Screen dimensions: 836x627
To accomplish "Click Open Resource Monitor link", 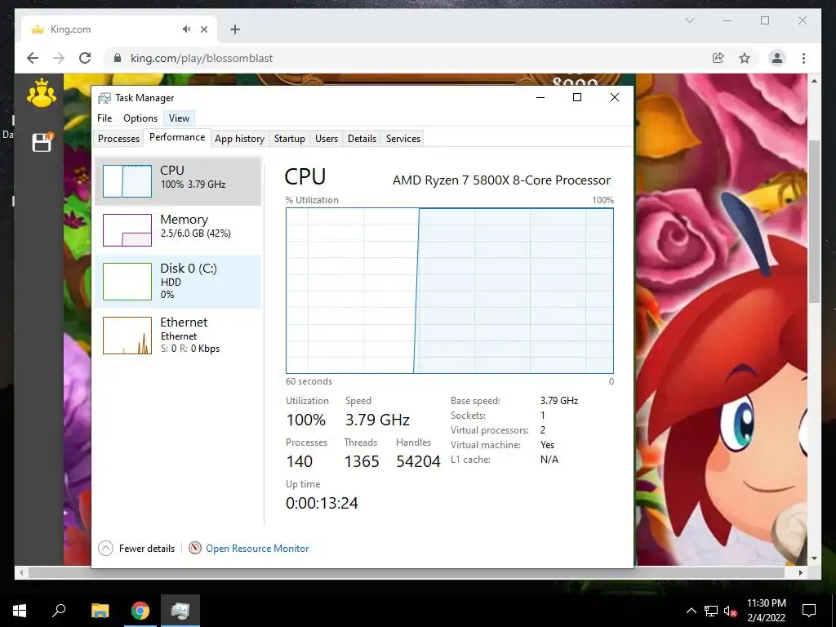I will tap(257, 548).
